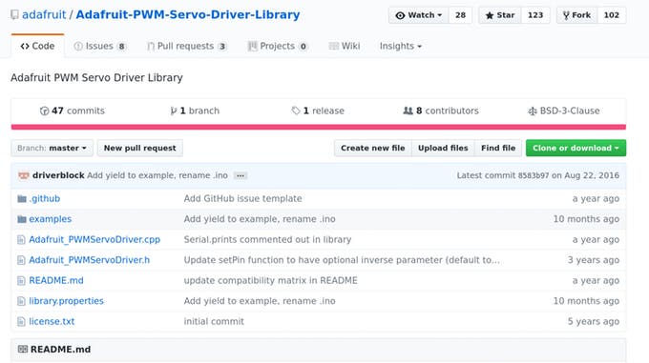Click the law scale icon beside BSD-3-Clause
This screenshot has width=649, height=363.
pyautogui.click(x=533, y=111)
